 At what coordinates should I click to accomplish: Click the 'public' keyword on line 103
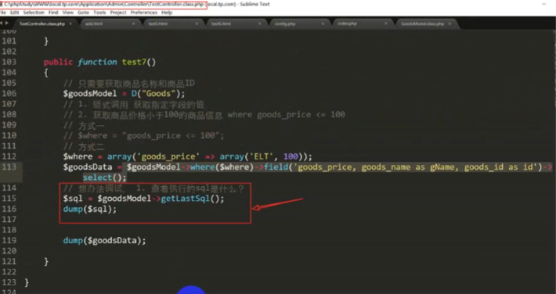tap(58, 62)
